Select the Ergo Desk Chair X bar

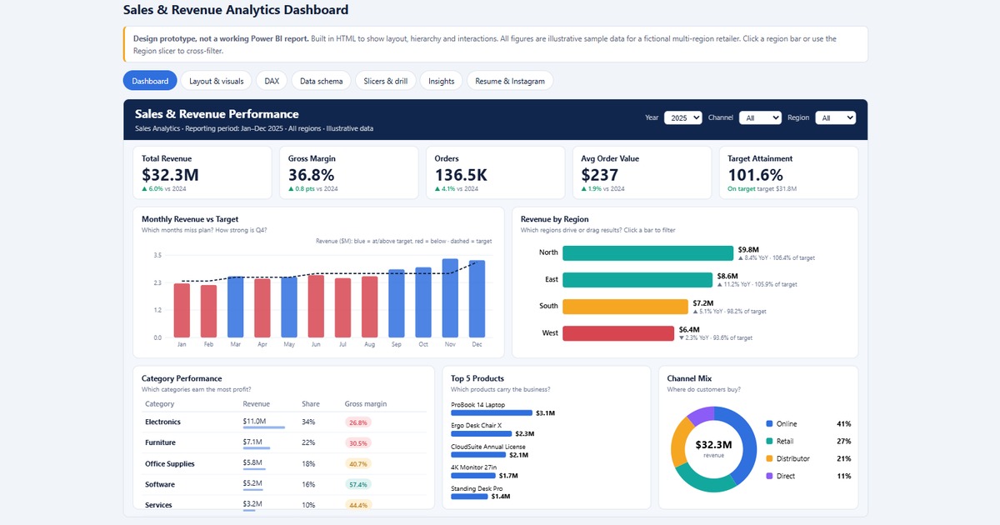pyautogui.click(x=482, y=433)
